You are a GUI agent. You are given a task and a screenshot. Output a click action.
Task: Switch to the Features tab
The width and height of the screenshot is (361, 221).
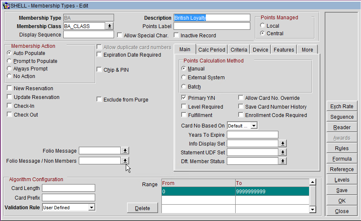tap(284, 49)
